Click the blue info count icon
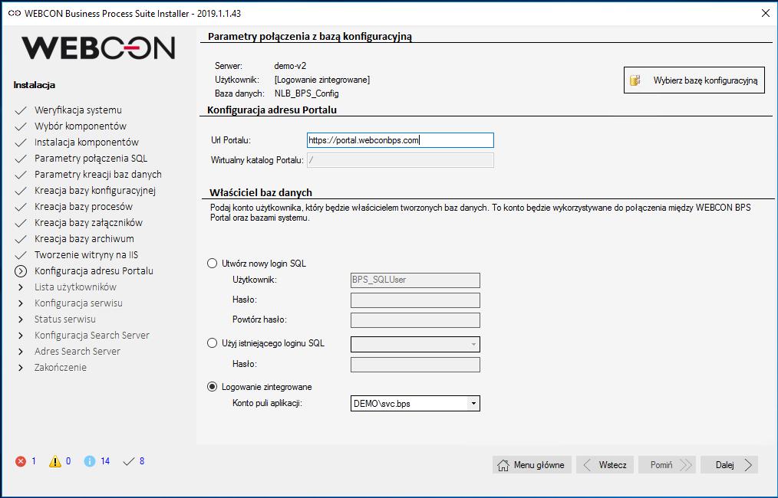778x498 pixels. (90, 461)
